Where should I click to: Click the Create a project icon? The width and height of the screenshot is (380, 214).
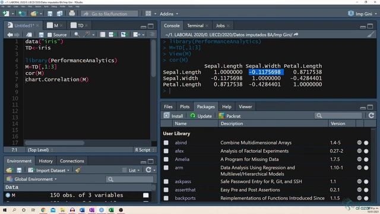22,14
